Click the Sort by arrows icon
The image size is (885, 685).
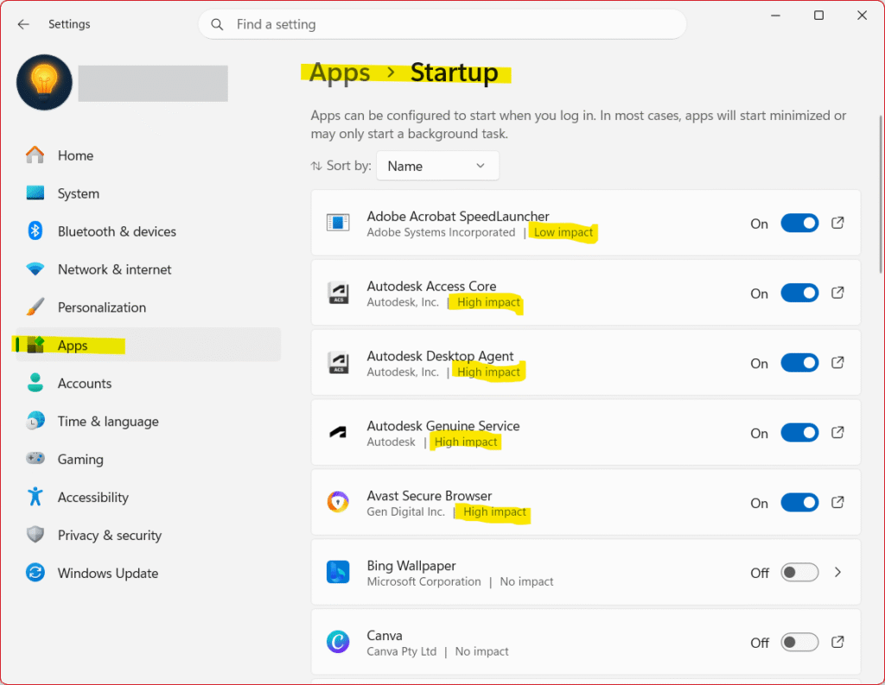point(316,166)
